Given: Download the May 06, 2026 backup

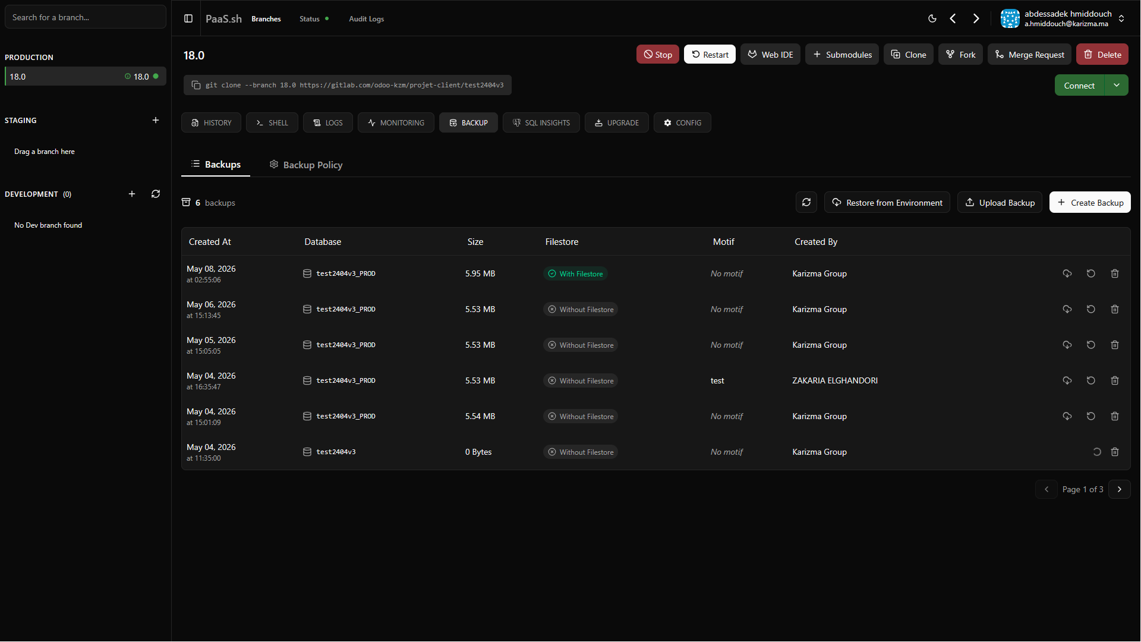Looking at the screenshot, I should point(1067,309).
